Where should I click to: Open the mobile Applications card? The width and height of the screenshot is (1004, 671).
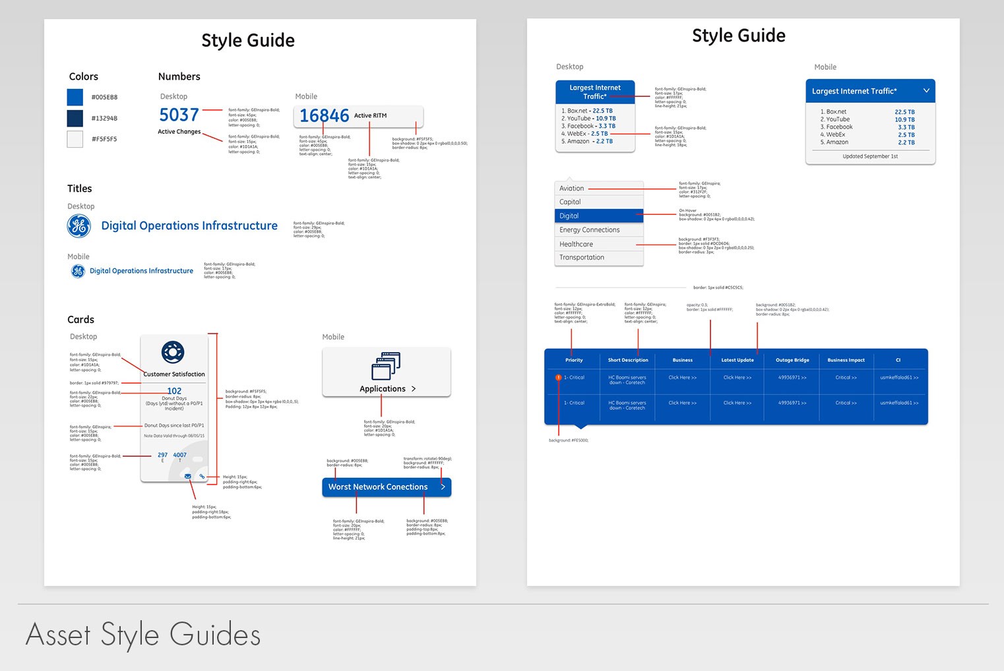tap(387, 372)
